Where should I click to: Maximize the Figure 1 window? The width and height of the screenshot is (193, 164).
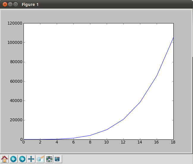pyautogui.click(x=16, y=4)
